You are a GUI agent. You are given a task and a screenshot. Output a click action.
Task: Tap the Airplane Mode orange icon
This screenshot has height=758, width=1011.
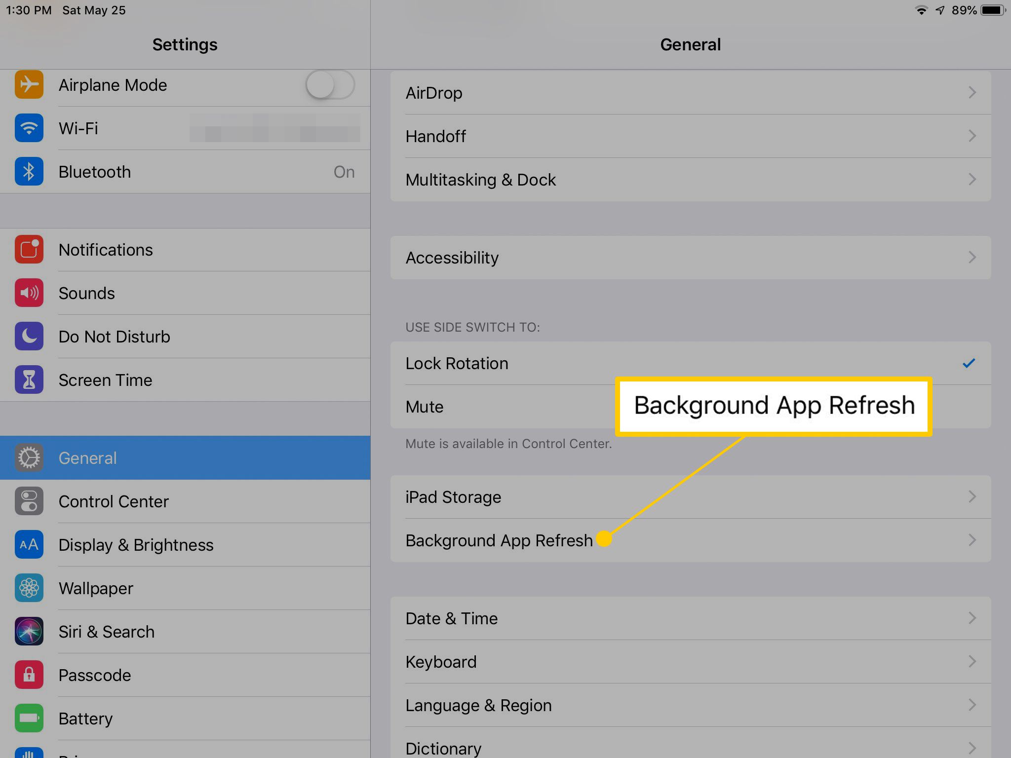tap(29, 85)
